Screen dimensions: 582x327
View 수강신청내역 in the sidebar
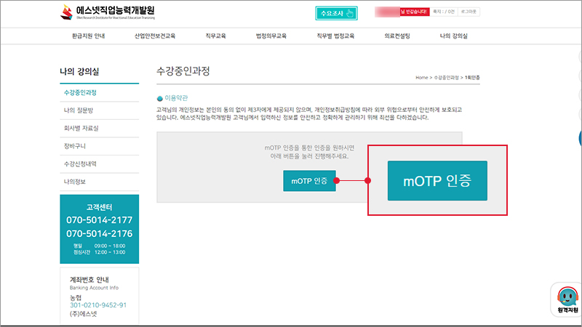pos(80,163)
